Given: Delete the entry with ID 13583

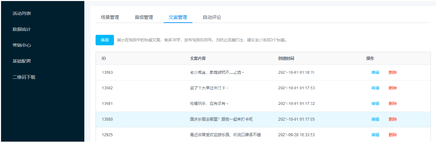Looking at the screenshot, I should (392, 72).
